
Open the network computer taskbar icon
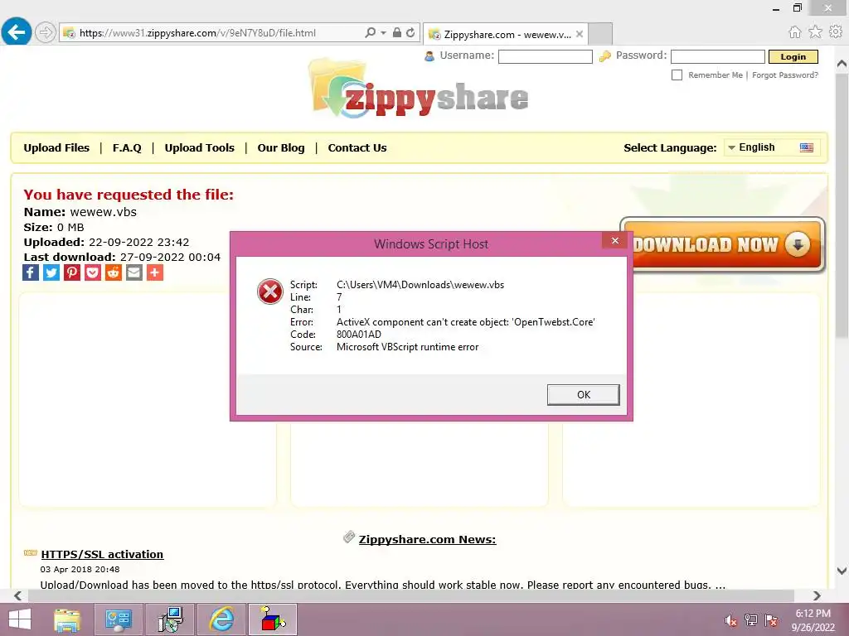click(171, 619)
